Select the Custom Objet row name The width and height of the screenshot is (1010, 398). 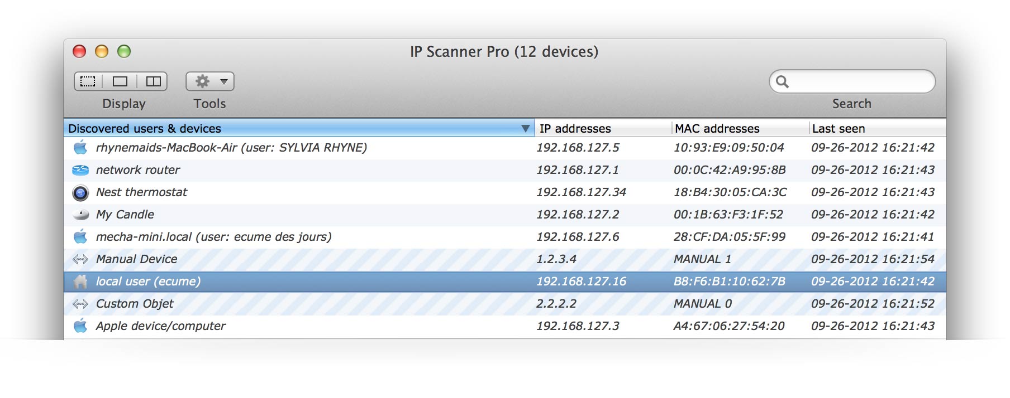tap(135, 304)
